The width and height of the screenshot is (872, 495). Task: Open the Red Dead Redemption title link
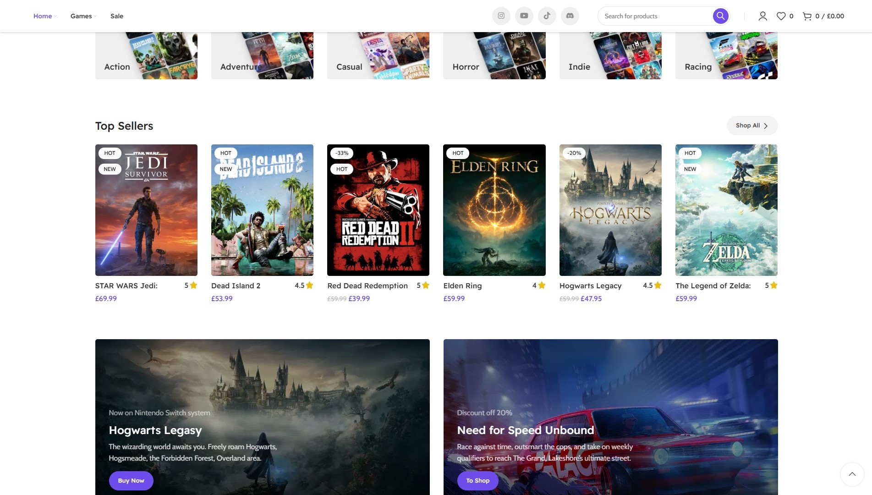[x=367, y=286]
